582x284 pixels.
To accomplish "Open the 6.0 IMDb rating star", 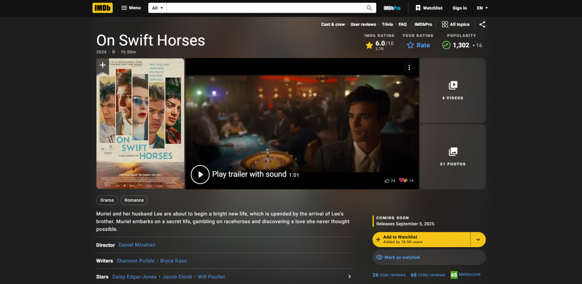I will 379,45.
